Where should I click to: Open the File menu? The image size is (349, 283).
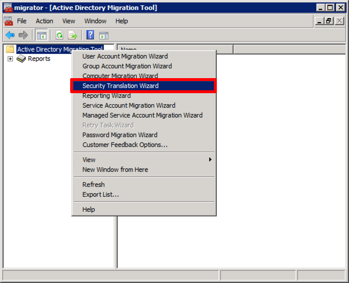(21, 21)
